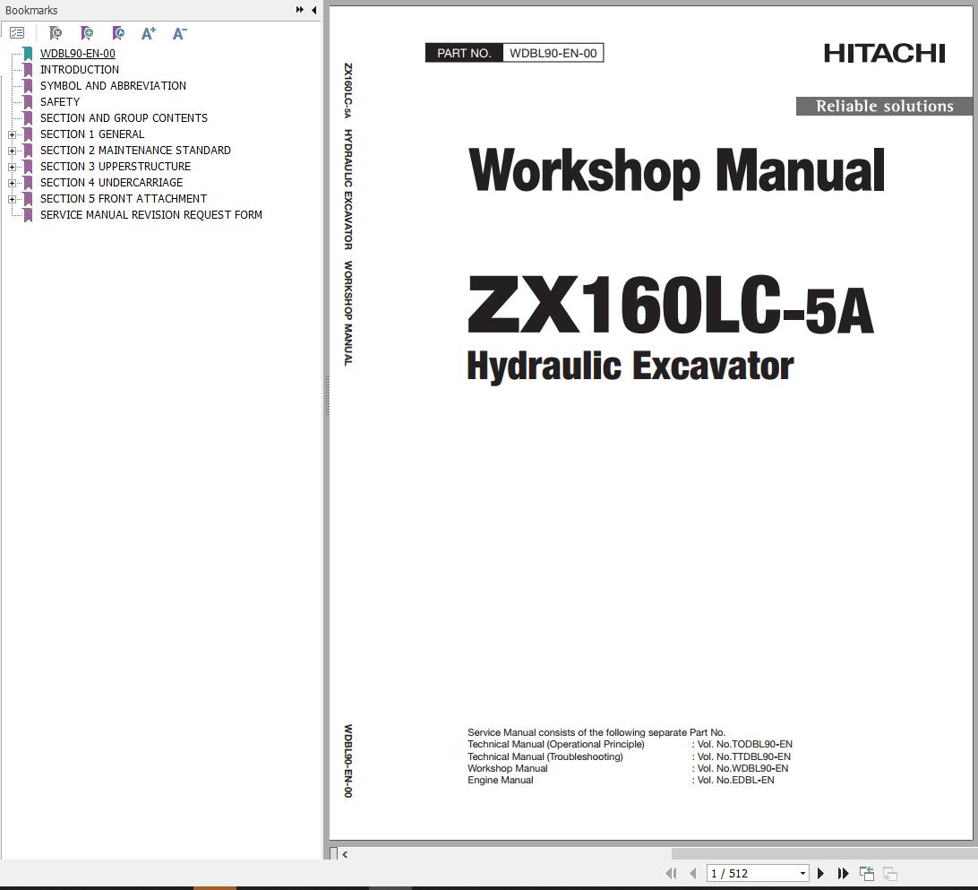Collapse the Bookmarks panel with left arrow
The width and height of the screenshot is (978, 890).
coord(313,10)
